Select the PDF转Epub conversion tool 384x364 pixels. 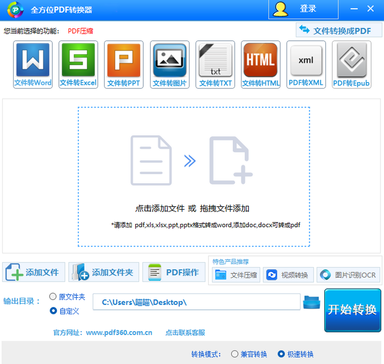tap(351, 64)
